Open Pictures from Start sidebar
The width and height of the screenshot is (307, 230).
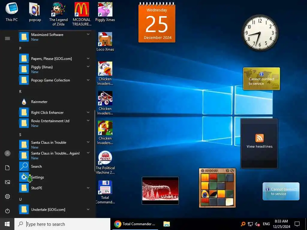(x=7, y=182)
